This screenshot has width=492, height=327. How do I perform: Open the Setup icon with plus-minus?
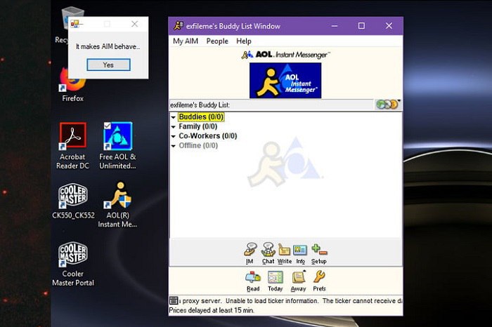coord(319,253)
